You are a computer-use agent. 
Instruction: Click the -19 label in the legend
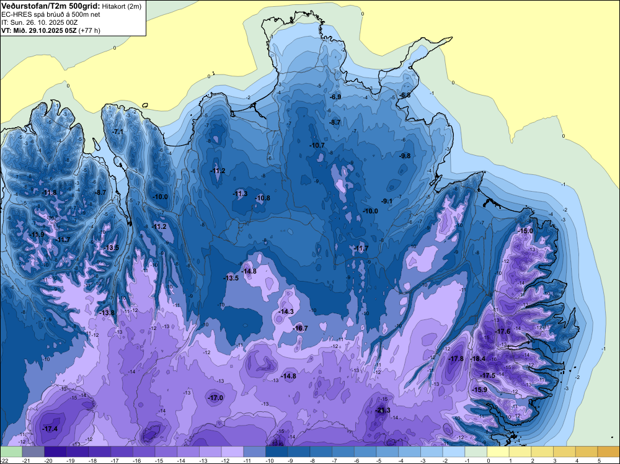(x=71, y=460)
